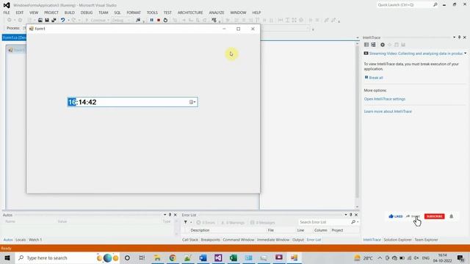470x264 pixels.
Task: Toggle the 0 Warnings filter
Action: (233, 222)
